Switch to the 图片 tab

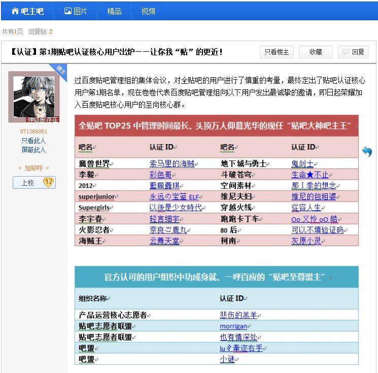coord(76,11)
